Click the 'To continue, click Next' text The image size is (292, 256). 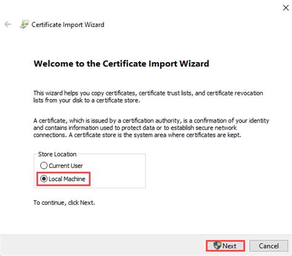click(64, 202)
